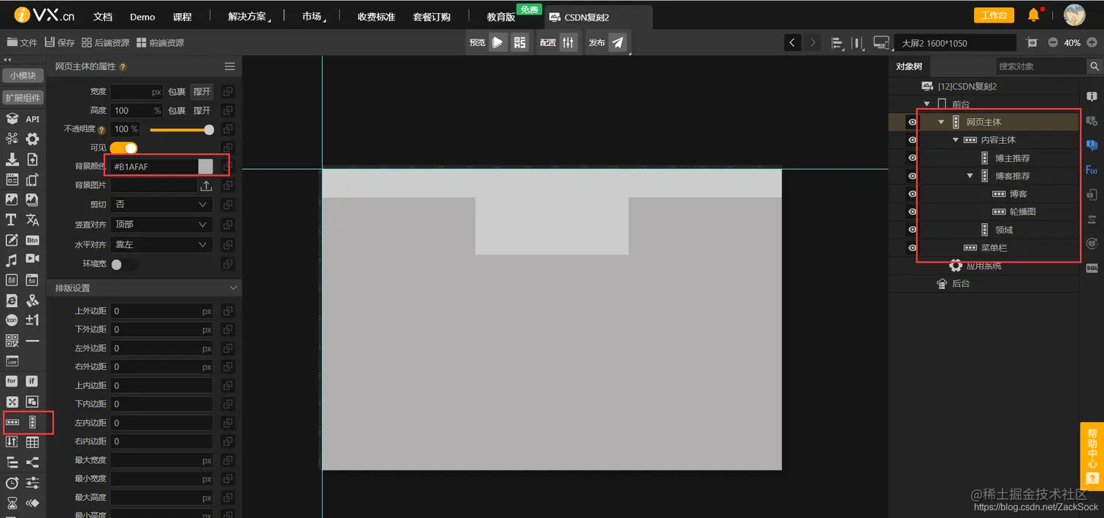Select the text (T) component in the sidebar
The image size is (1104, 518).
pyautogui.click(x=12, y=220)
